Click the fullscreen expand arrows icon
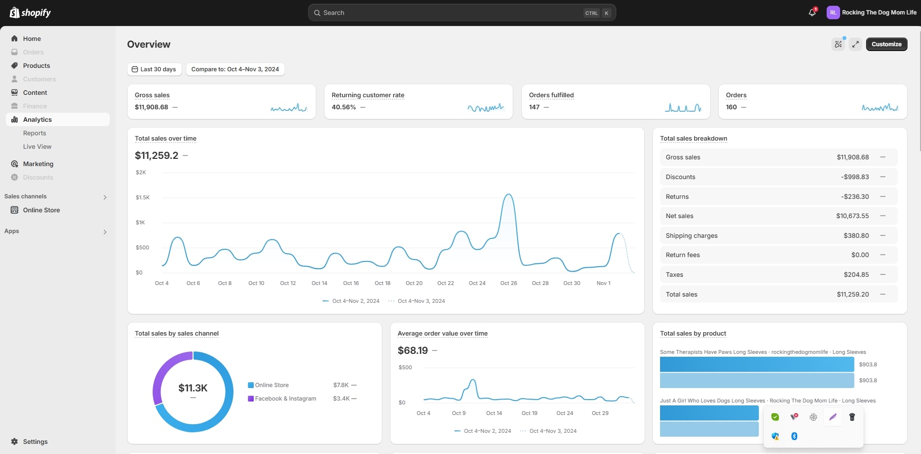This screenshot has height=454, width=921. 856,44
